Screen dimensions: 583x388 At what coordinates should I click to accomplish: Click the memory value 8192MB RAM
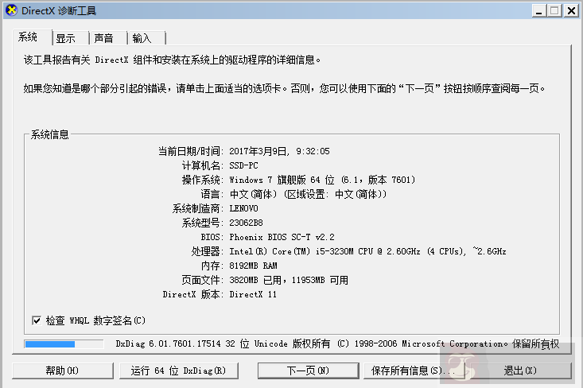point(253,266)
